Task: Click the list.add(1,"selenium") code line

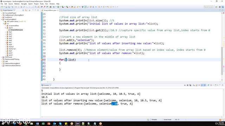Action: pos(77,40)
